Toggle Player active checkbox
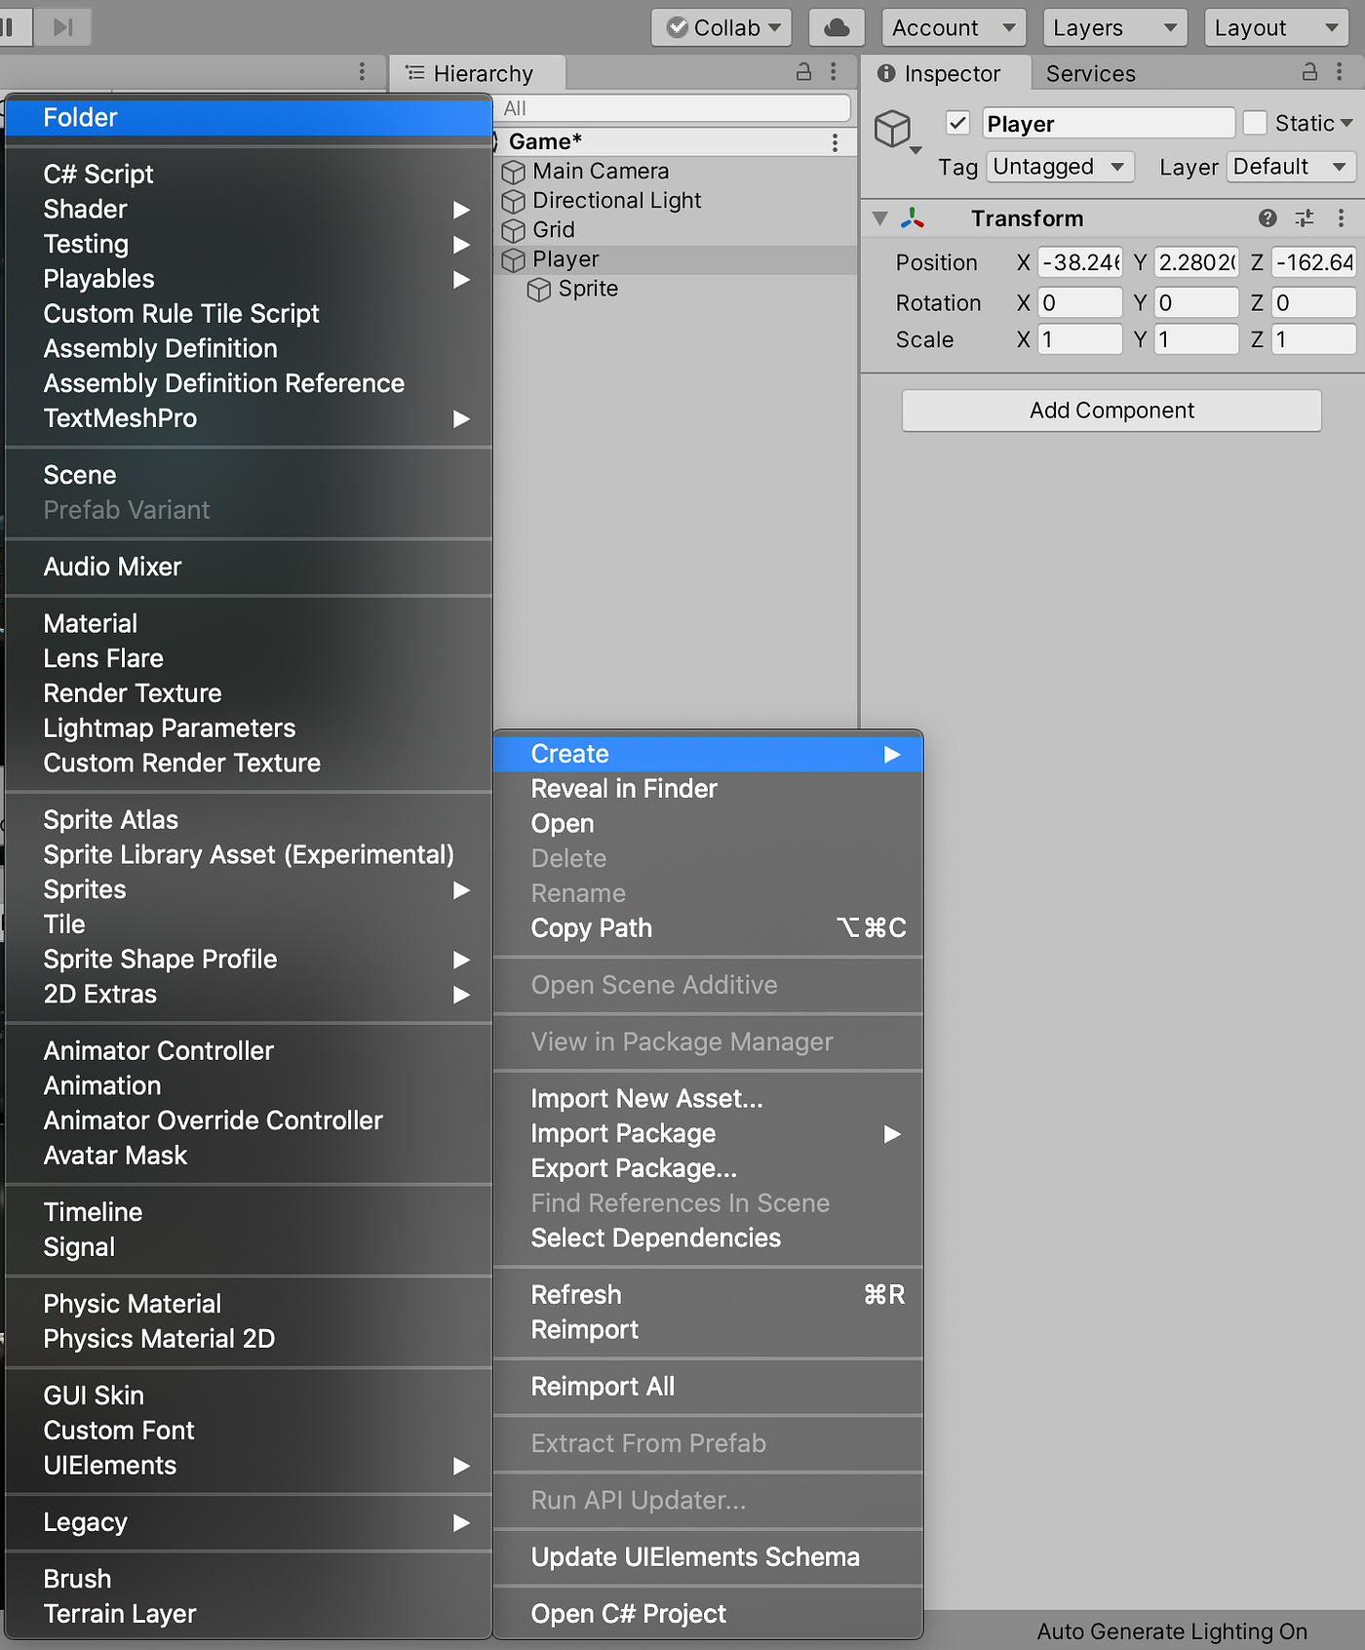1365x1650 pixels. (x=957, y=123)
